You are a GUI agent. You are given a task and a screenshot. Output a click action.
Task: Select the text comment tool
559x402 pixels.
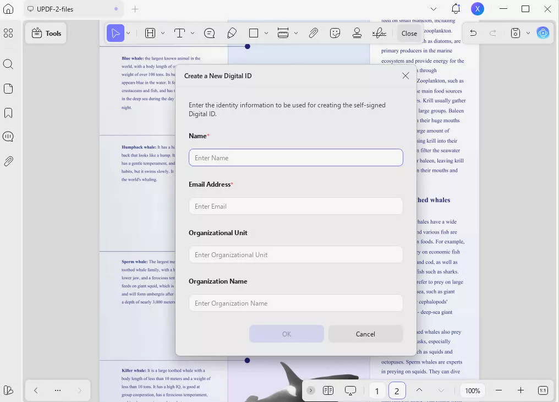click(209, 33)
